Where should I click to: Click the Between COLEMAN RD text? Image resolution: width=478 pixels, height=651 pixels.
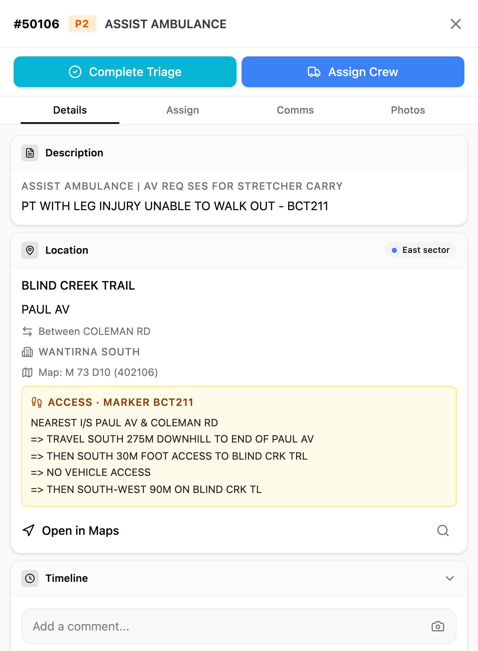coord(95,331)
